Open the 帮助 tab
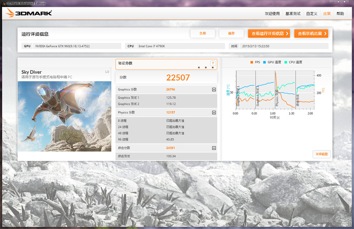This screenshot has height=229, width=354. click(x=340, y=14)
